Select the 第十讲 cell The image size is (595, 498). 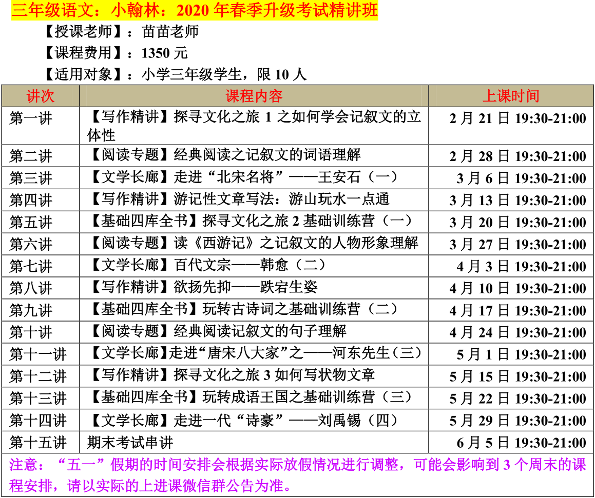[x=31, y=332]
